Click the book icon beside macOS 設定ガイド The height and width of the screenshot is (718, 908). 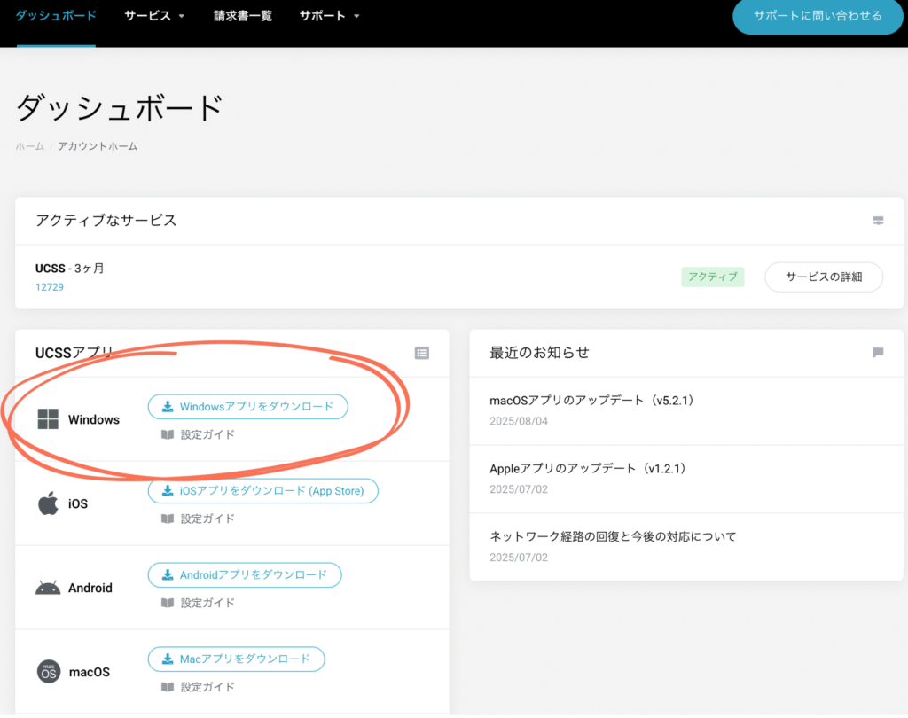coord(168,687)
